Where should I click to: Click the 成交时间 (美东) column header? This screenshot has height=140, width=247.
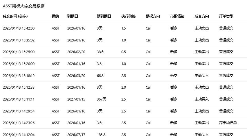15,16
